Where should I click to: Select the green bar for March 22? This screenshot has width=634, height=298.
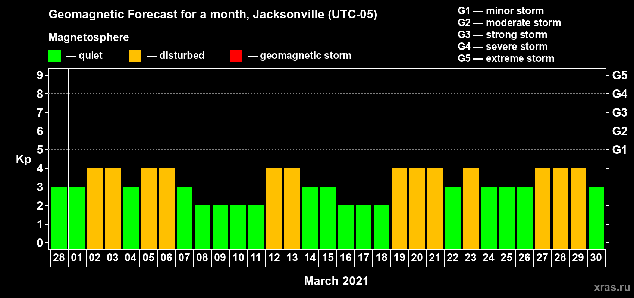point(453,218)
